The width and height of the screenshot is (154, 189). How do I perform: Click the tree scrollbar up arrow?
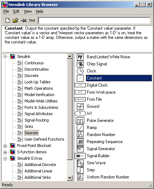[70, 56]
